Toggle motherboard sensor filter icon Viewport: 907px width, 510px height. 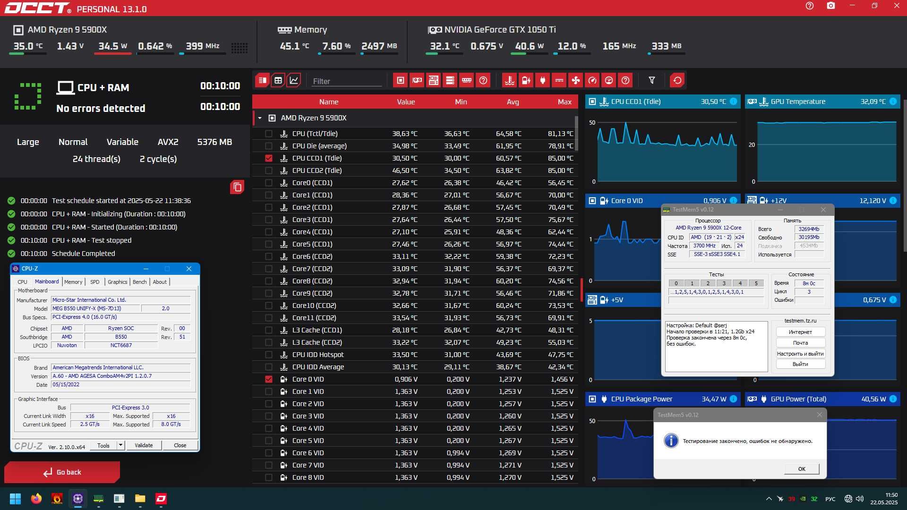tap(433, 80)
